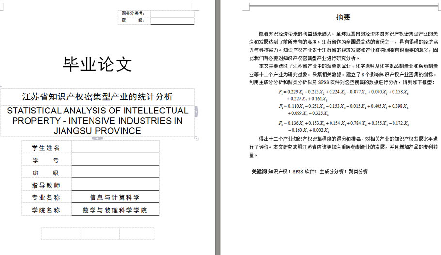Image resolution: width=441 pixels, height=255 pixels.
Task: Place cursor in the Chinese thesis title
Action: point(97,96)
